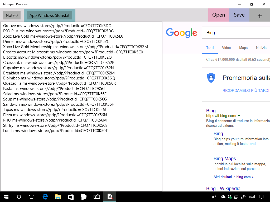Click the Soup line
Image resolution: width=270 pixels, height=202 pixels.
coord(55,99)
